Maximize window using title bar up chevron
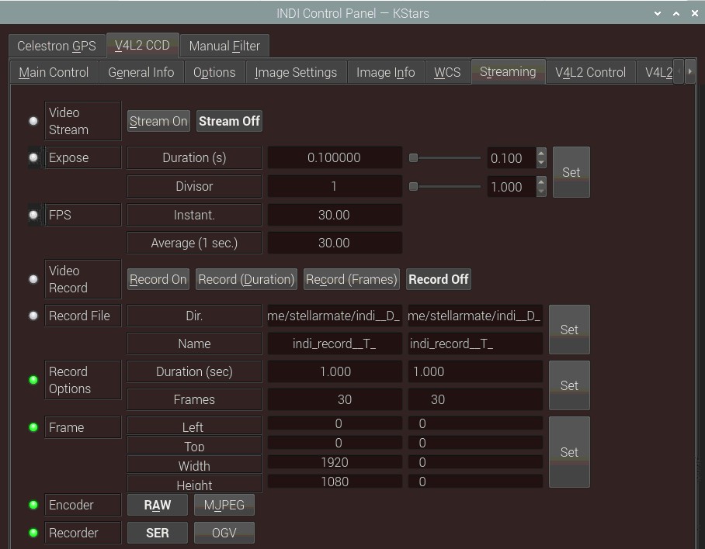The height and width of the screenshot is (549, 705). [x=676, y=13]
